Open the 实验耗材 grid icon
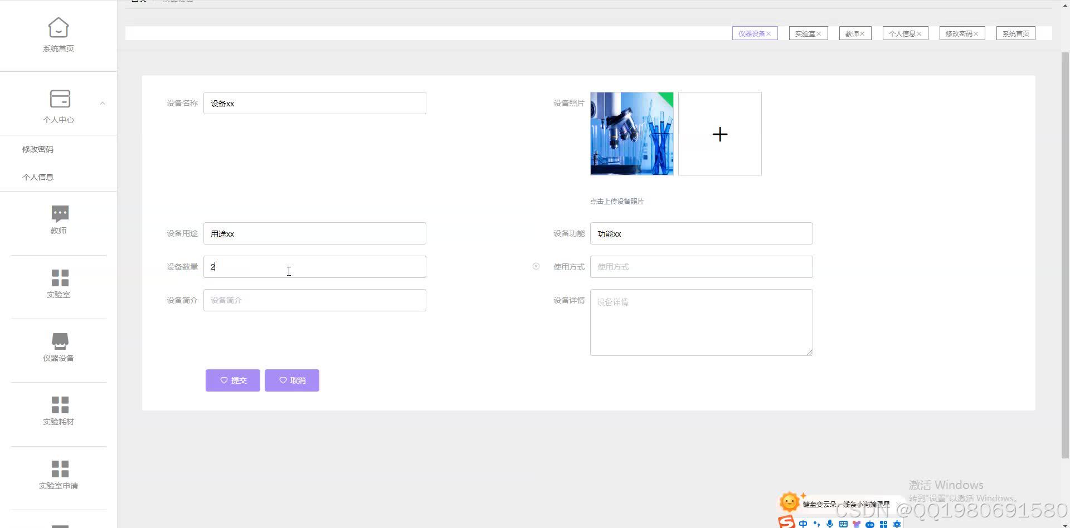The width and height of the screenshot is (1070, 528). [x=60, y=405]
